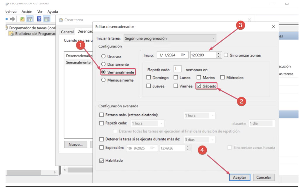Viewport: 299px width, 187px height.
Task: Open the calendar picker in Inicio date
Action: (x=183, y=55)
